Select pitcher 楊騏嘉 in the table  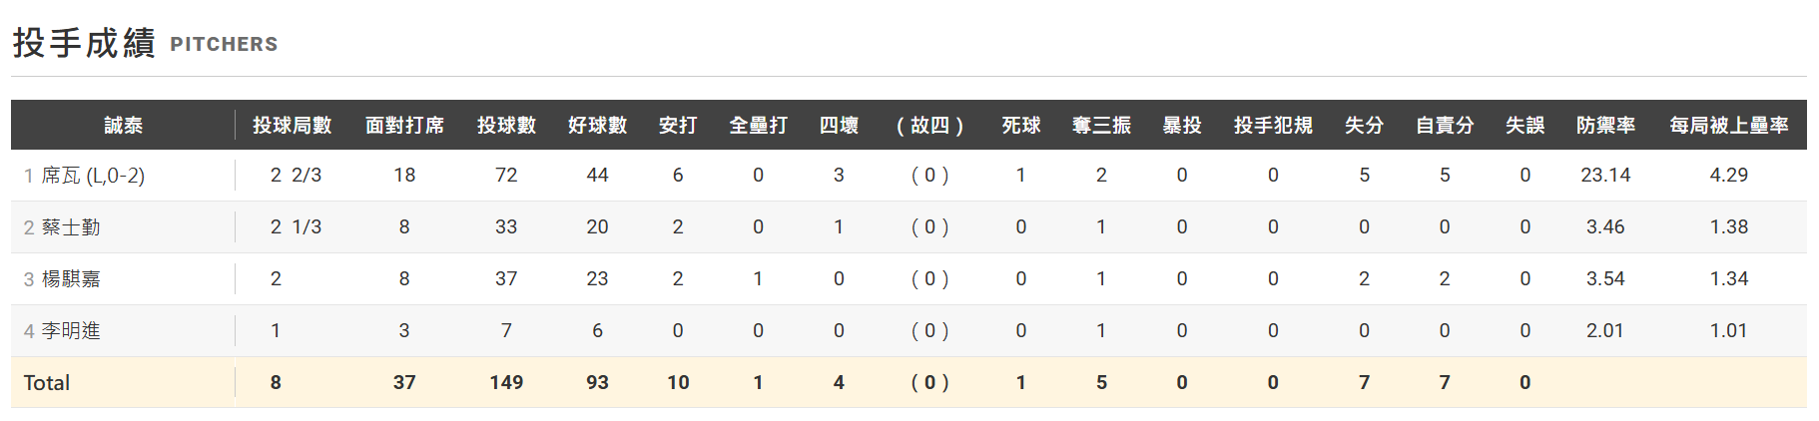click(x=71, y=279)
